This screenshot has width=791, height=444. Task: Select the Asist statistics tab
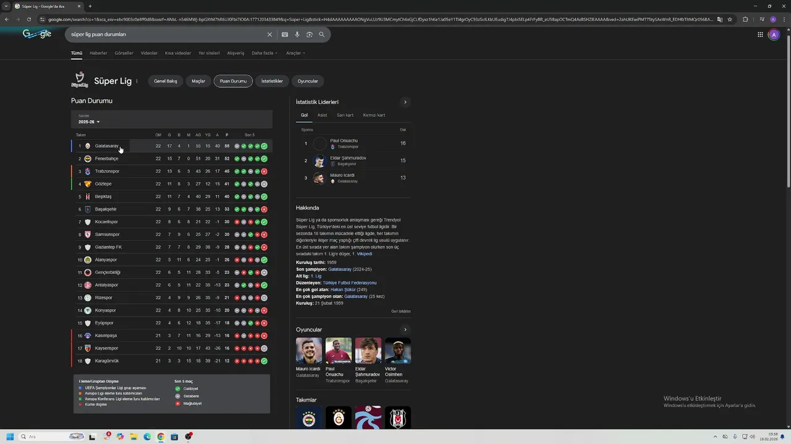[x=322, y=115]
